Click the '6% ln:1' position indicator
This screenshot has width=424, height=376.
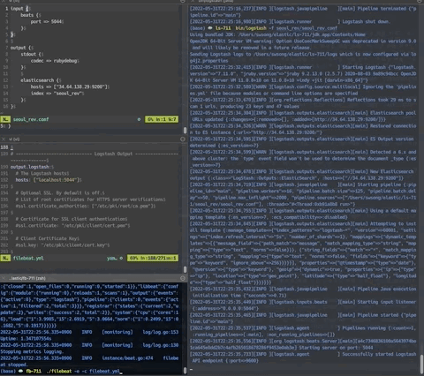point(162,119)
